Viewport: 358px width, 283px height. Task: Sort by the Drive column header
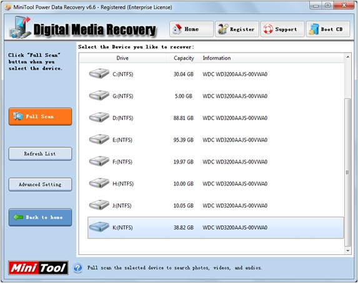(122, 58)
